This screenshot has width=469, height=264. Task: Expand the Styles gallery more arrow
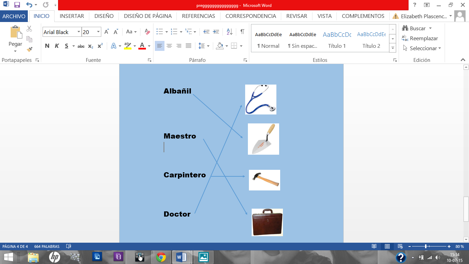pos(393,48)
